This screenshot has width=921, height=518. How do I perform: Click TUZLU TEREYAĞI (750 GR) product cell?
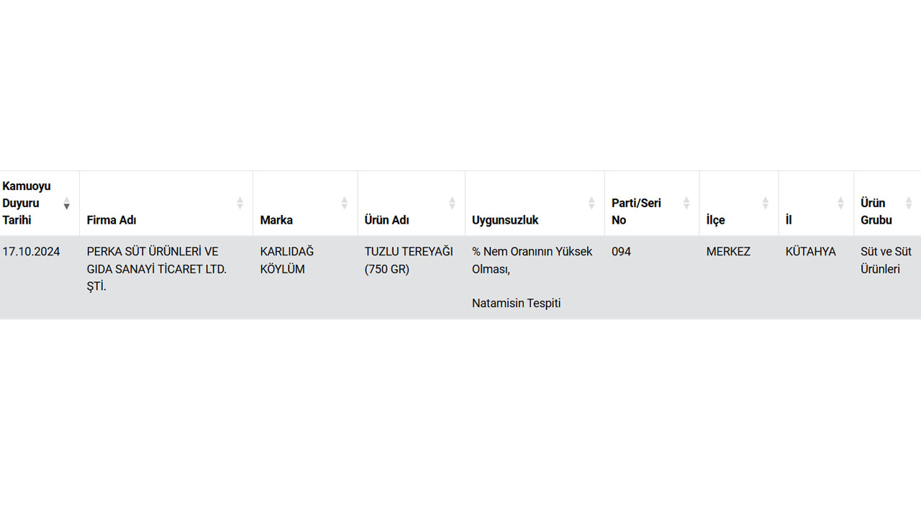click(408, 260)
